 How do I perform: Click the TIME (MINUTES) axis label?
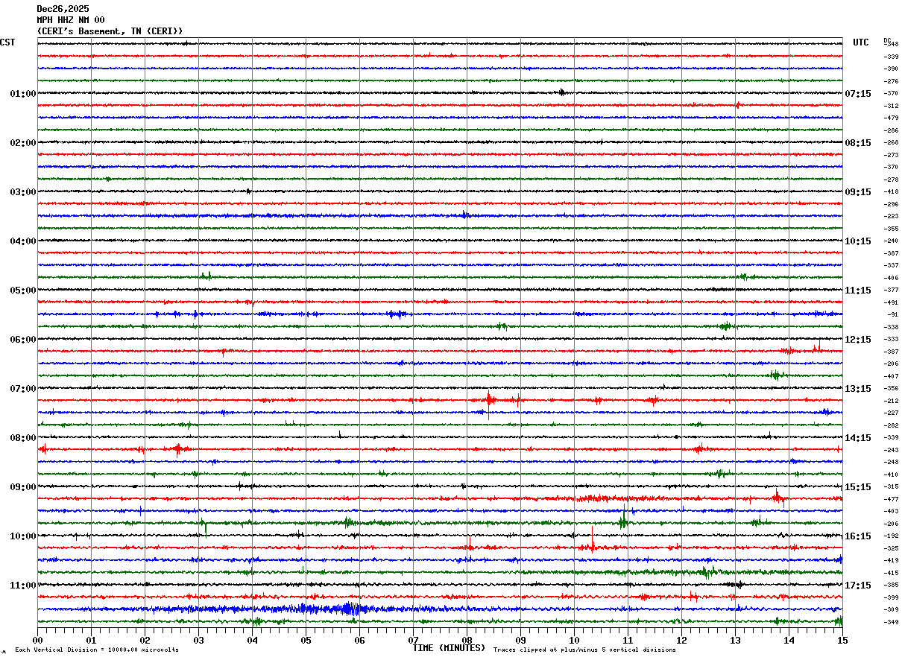coord(449,648)
